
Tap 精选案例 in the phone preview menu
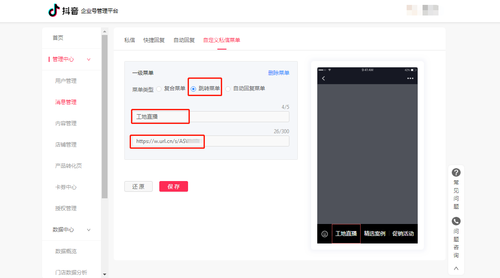point(375,234)
